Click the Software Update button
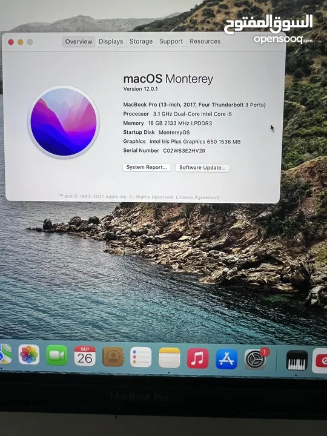The width and height of the screenshot is (327, 436). [202, 168]
